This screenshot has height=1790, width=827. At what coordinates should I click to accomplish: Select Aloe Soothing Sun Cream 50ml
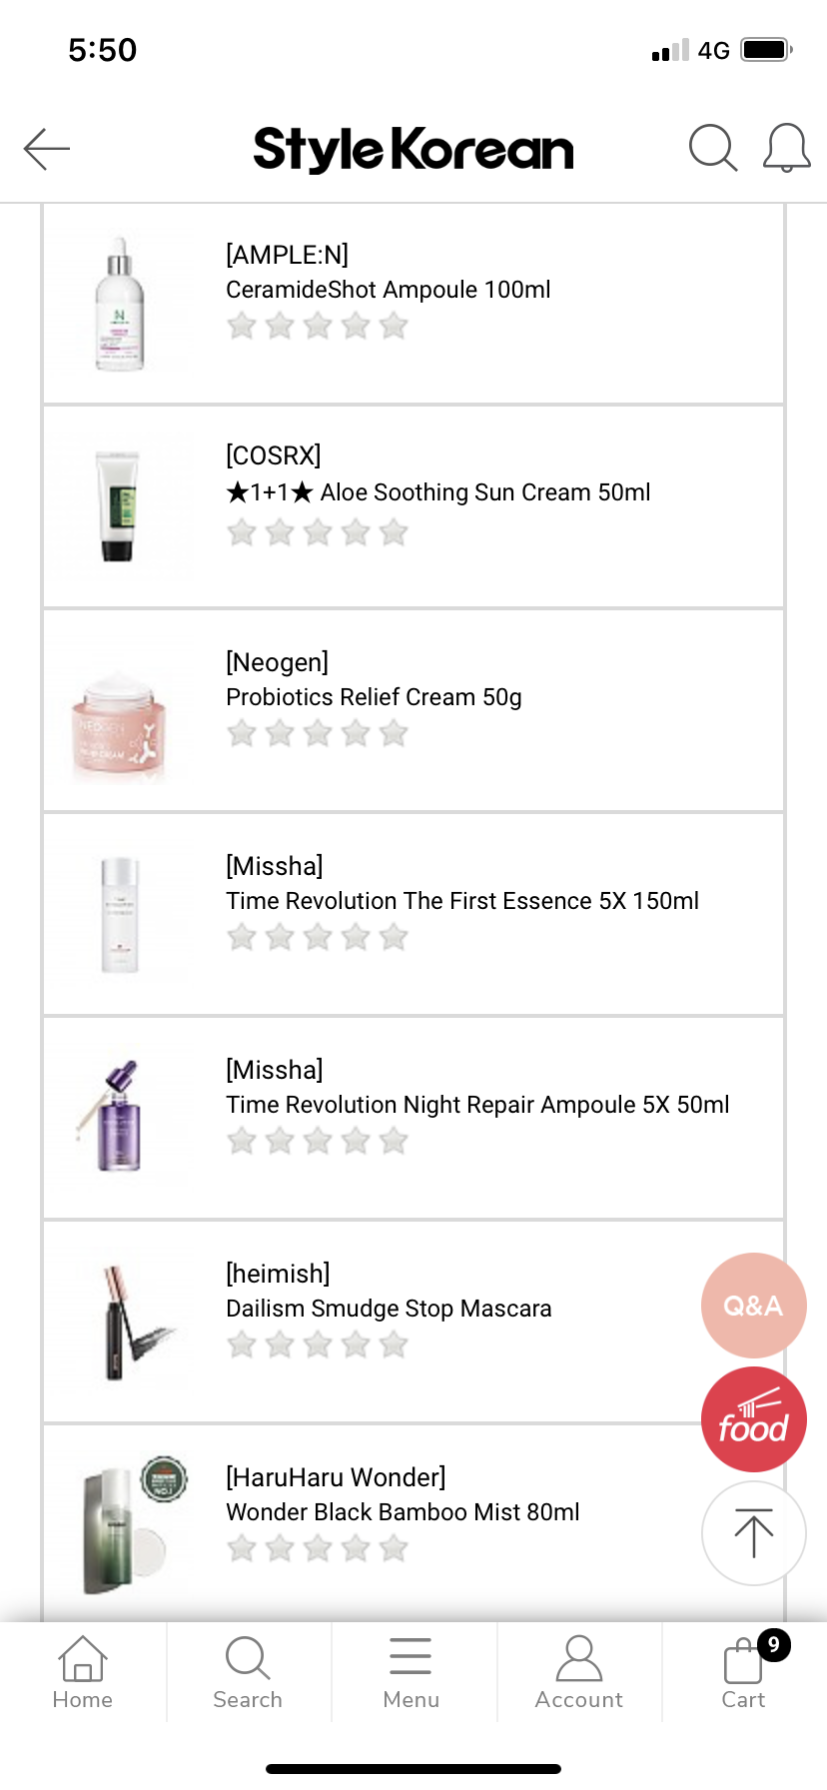tap(439, 492)
